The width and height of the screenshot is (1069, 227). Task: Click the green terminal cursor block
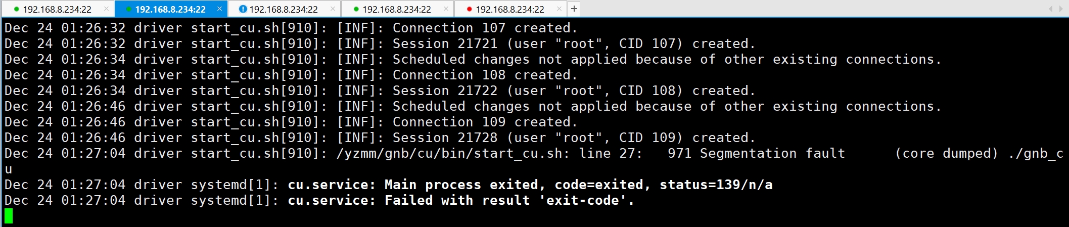(x=9, y=216)
